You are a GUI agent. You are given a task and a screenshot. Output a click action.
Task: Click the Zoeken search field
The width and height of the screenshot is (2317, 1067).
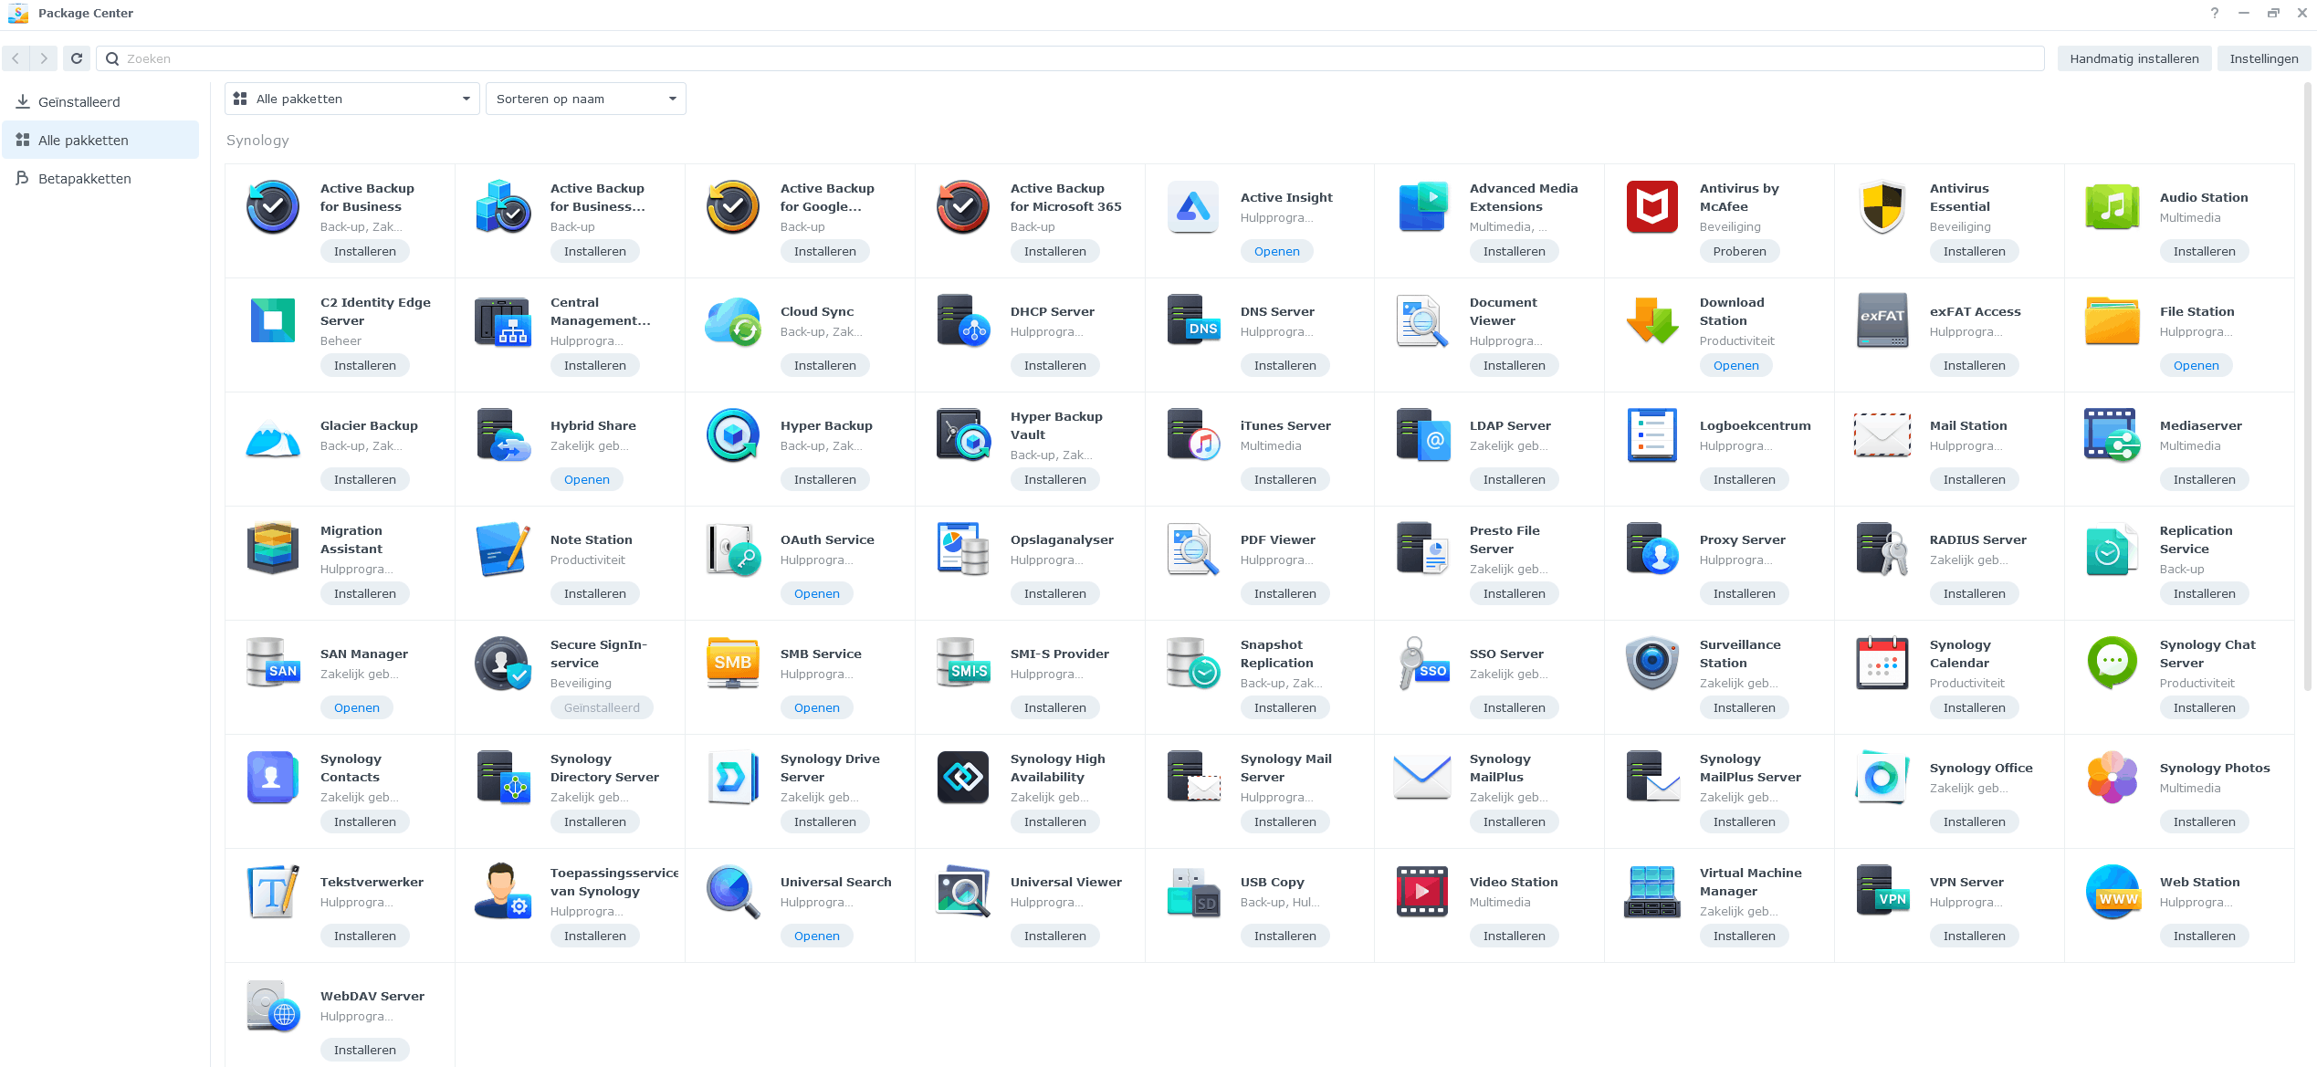[x=1070, y=58]
